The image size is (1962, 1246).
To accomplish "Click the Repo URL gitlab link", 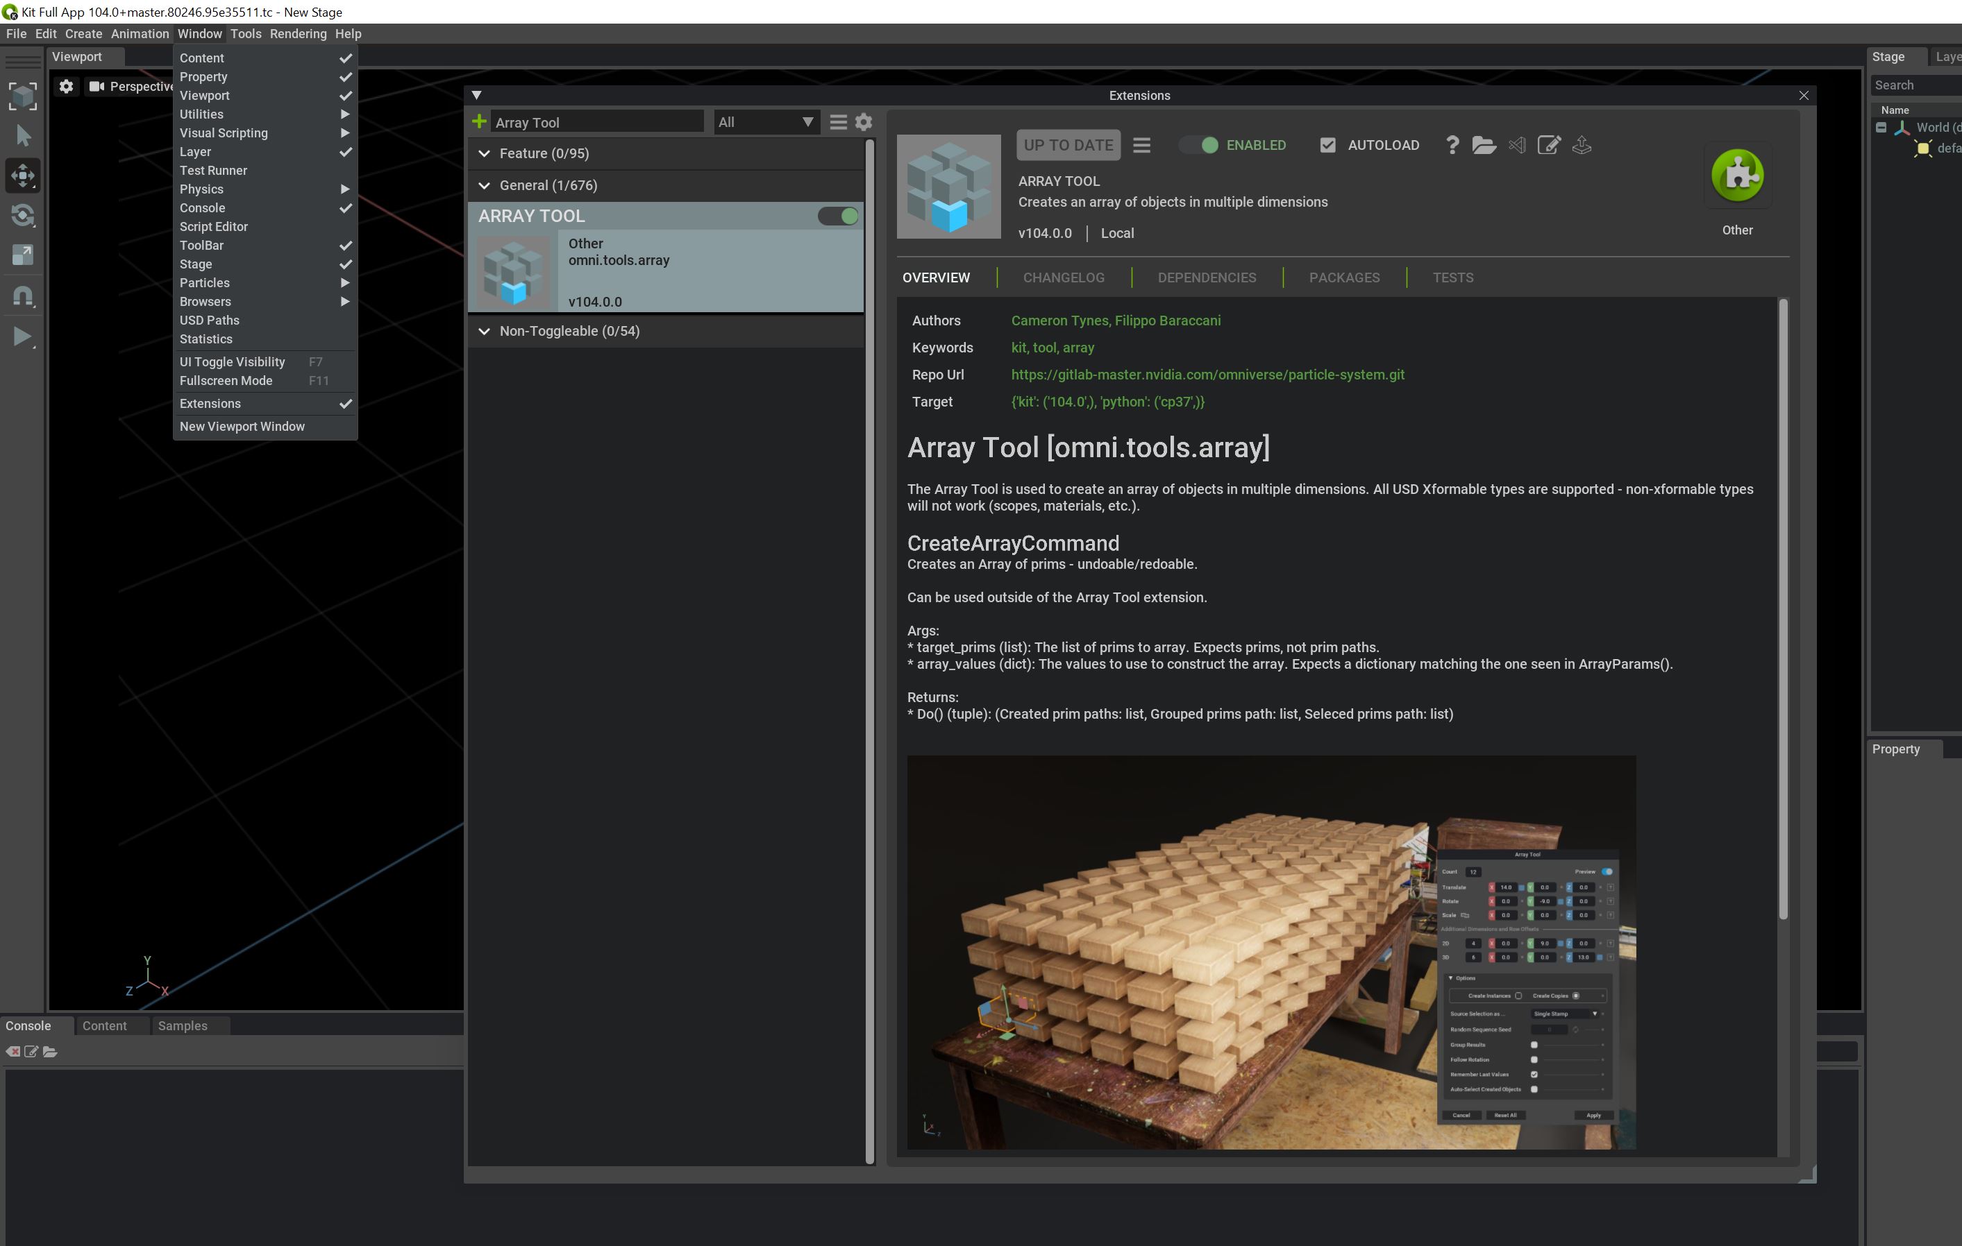I will 1205,375.
